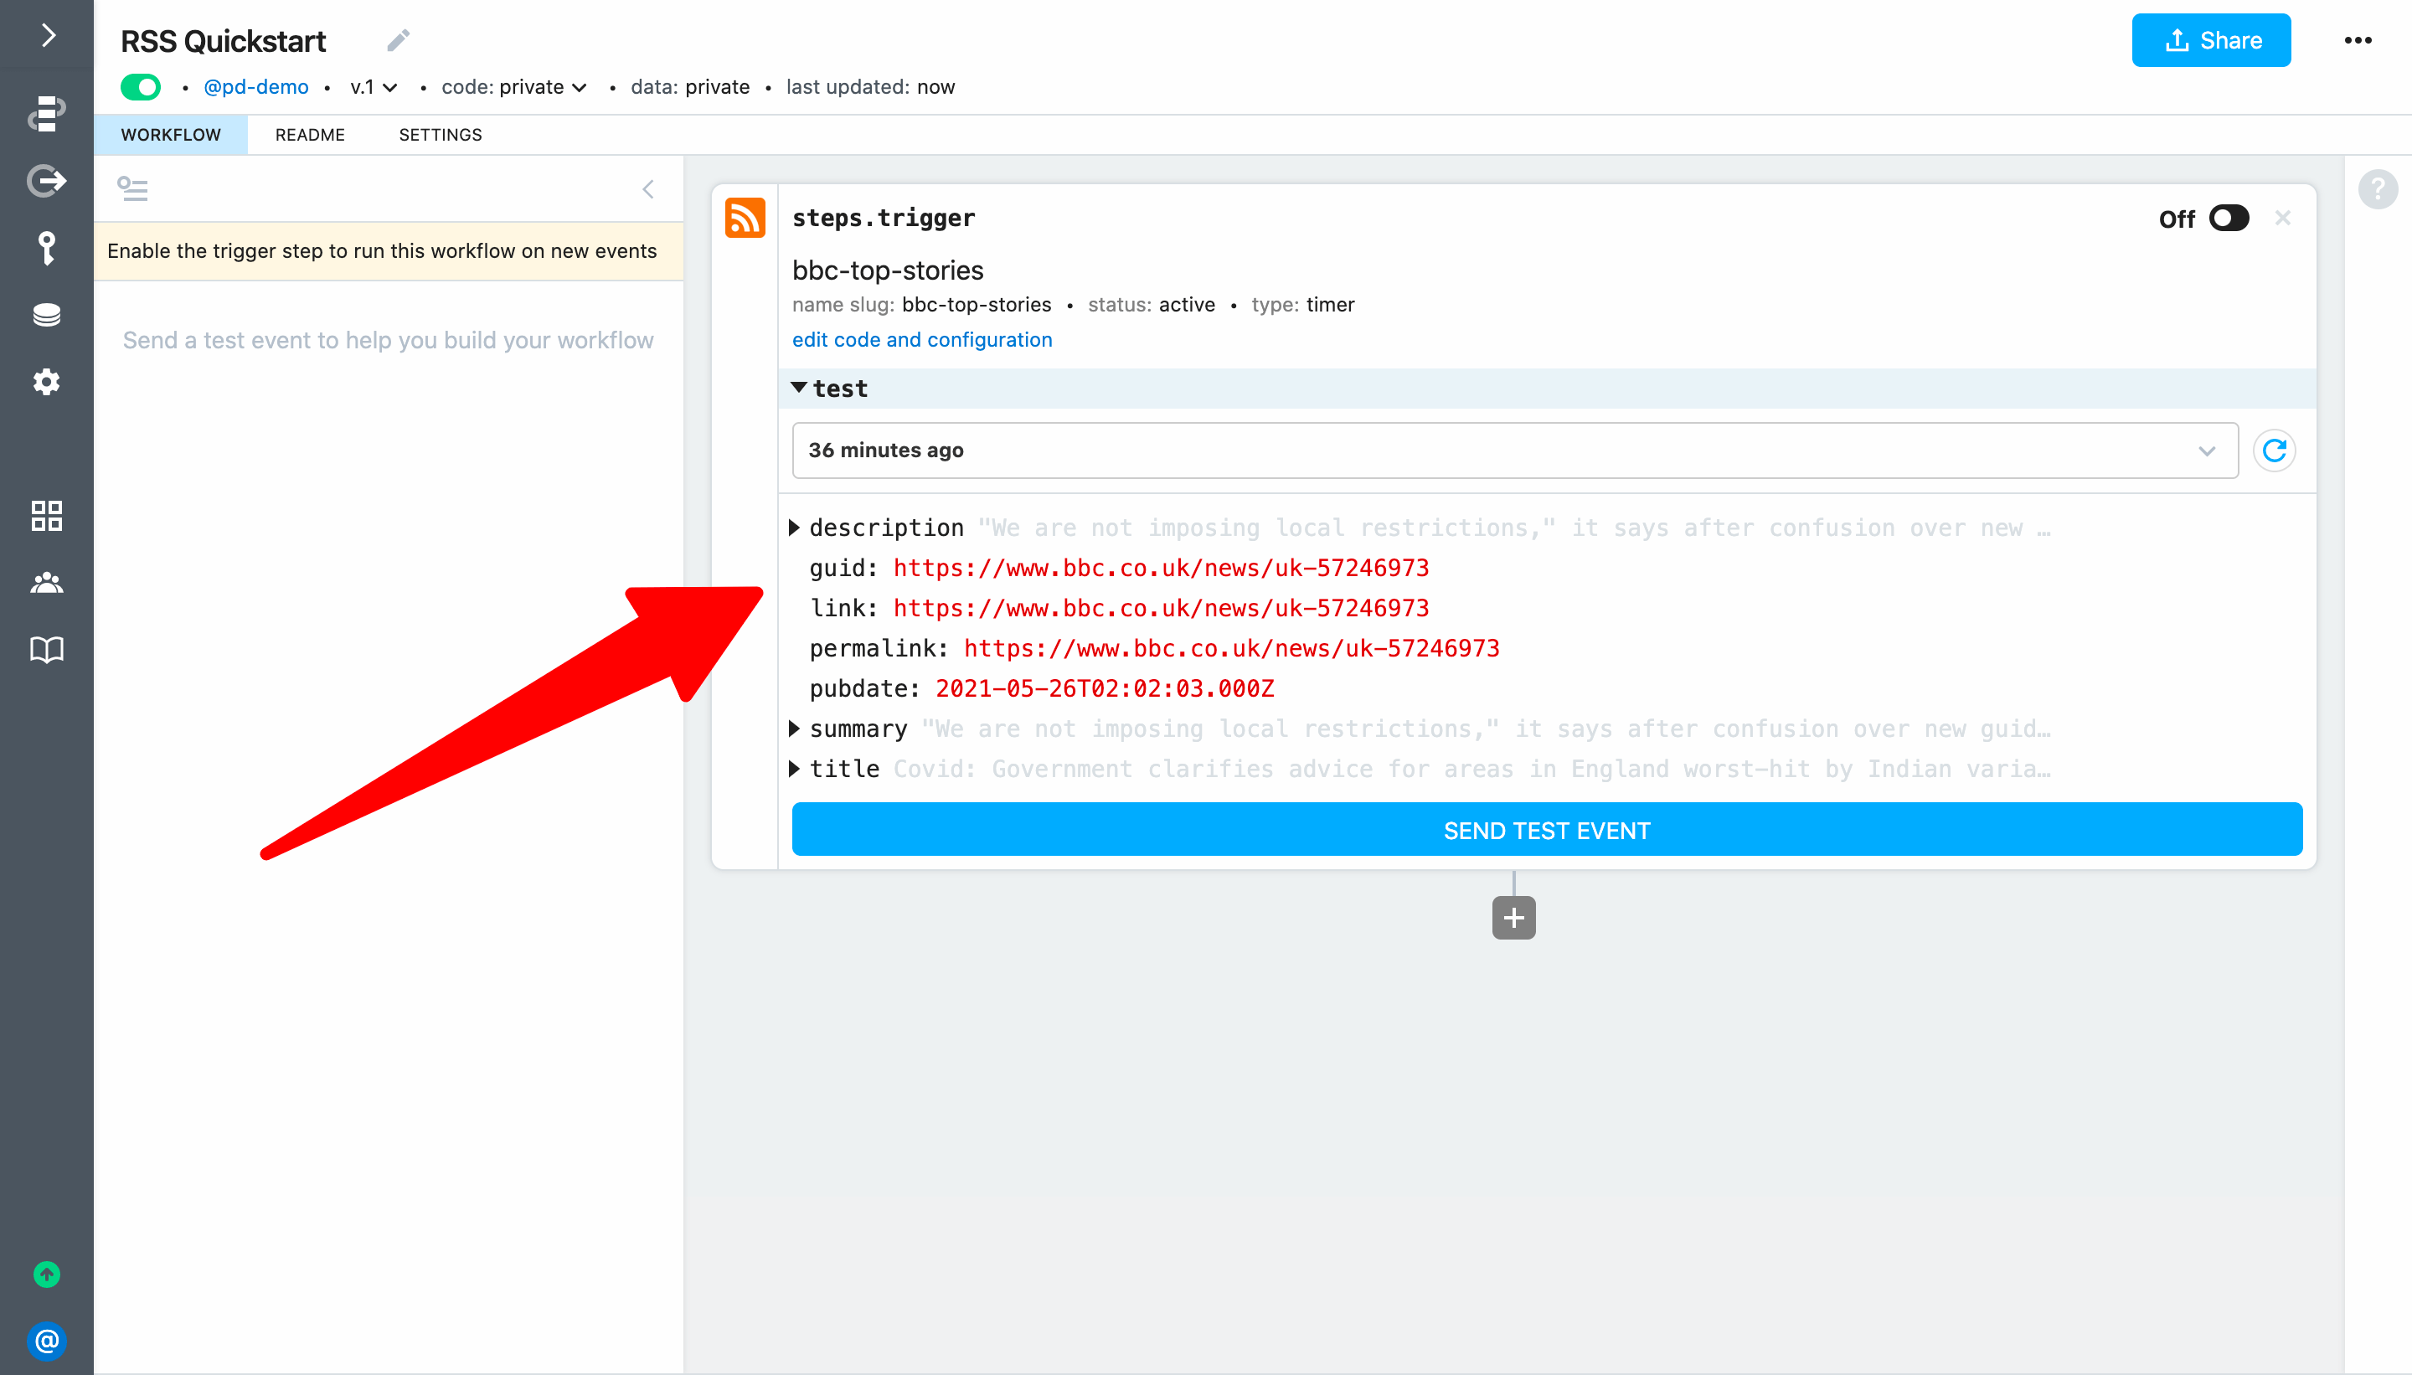Open edit code and configuration link
The height and width of the screenshot is (1375, 2412).
click(x=922, y=340)
